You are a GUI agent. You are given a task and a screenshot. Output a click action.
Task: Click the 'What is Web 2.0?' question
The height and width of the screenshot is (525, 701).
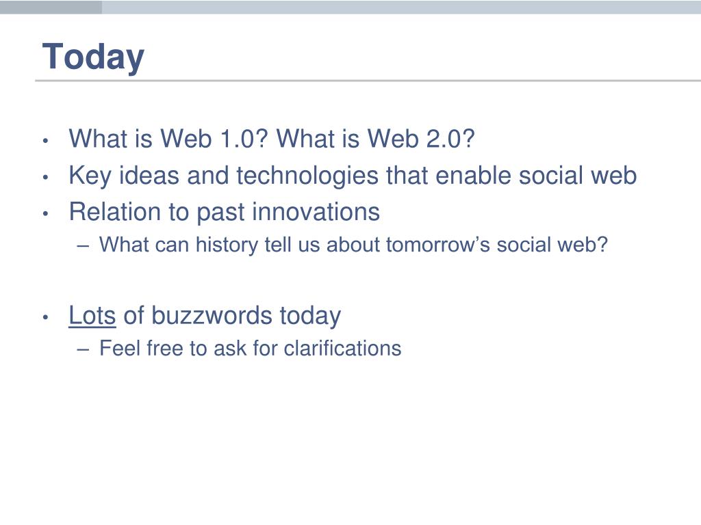coord(376,138)
